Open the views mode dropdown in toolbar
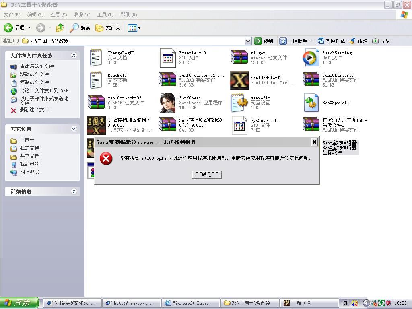 (x=134, y=28)
